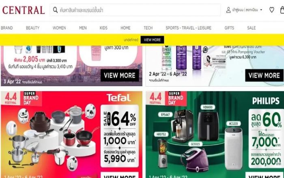Open the BRAND menu

[x=7, y=28]
